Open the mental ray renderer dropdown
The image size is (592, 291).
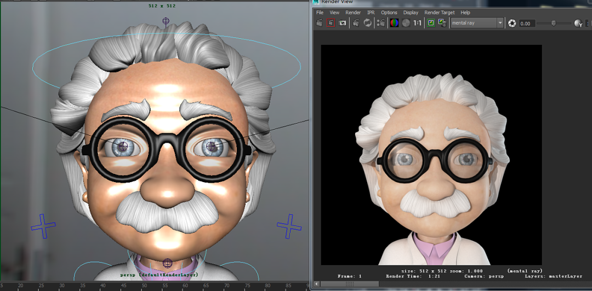pos(477,23)
